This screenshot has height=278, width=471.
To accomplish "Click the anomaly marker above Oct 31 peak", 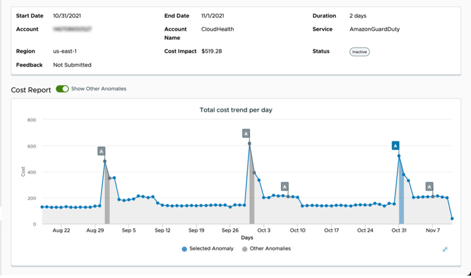I will point(395,145).
